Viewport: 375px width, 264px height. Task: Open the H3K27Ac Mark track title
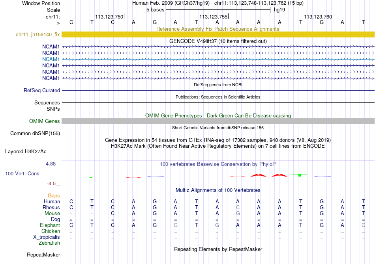pos(218,146)
